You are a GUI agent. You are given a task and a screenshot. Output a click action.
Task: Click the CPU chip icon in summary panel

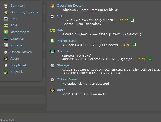[52, 16]
